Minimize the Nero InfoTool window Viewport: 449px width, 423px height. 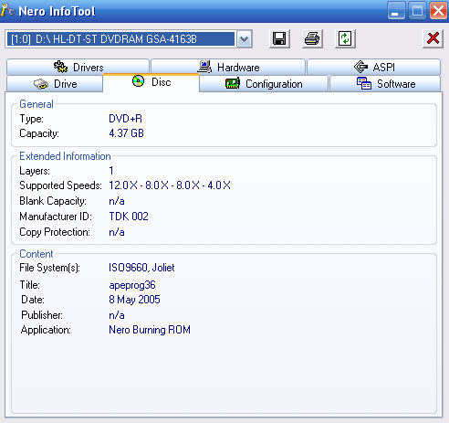point(396,11)
